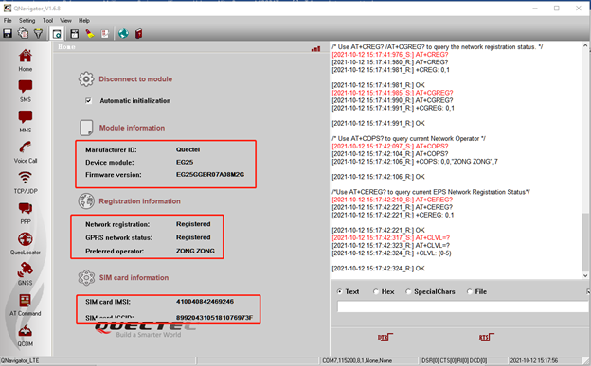591x366 pixels.
Task: Open the QCOM section in sidebar
Action: [x=26, y=336]
